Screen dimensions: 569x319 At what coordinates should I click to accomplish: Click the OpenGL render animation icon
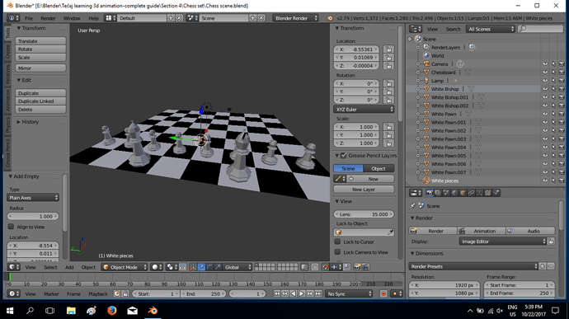pos(365,267)
